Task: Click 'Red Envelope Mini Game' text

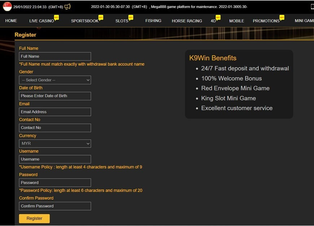Action: pyautogui.click(x=235, y=88)
